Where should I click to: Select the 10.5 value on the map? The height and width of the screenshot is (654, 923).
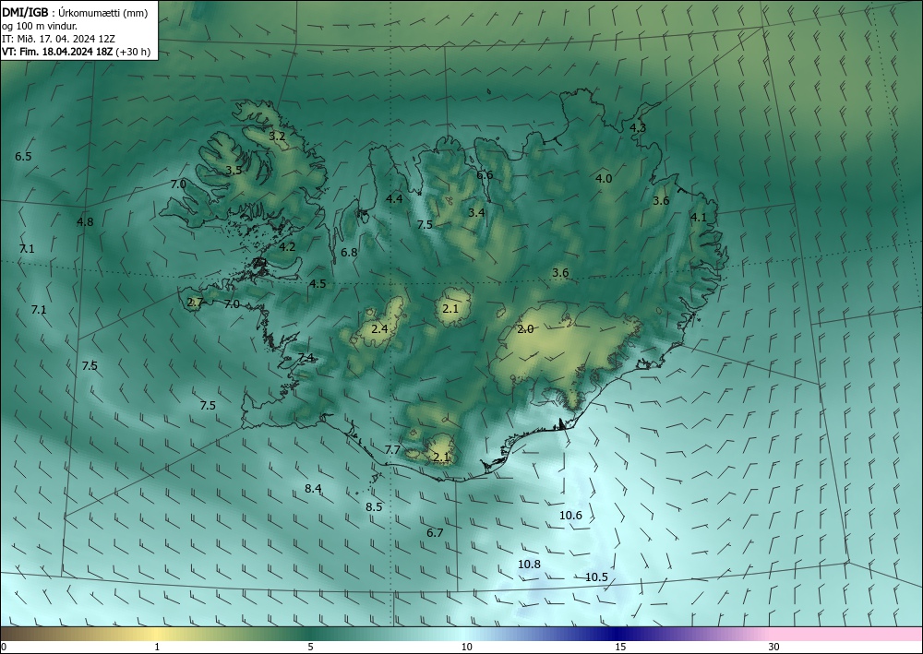pyautogui.click(x=596, y=577)
